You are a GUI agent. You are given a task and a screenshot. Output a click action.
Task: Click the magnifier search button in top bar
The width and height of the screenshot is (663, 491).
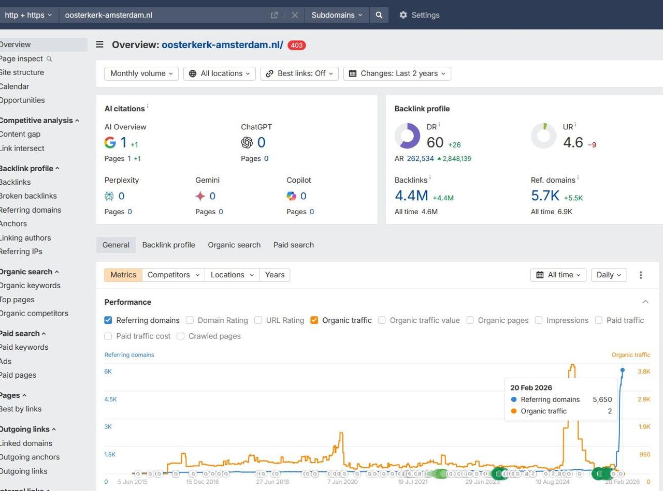tap(379, 15)
